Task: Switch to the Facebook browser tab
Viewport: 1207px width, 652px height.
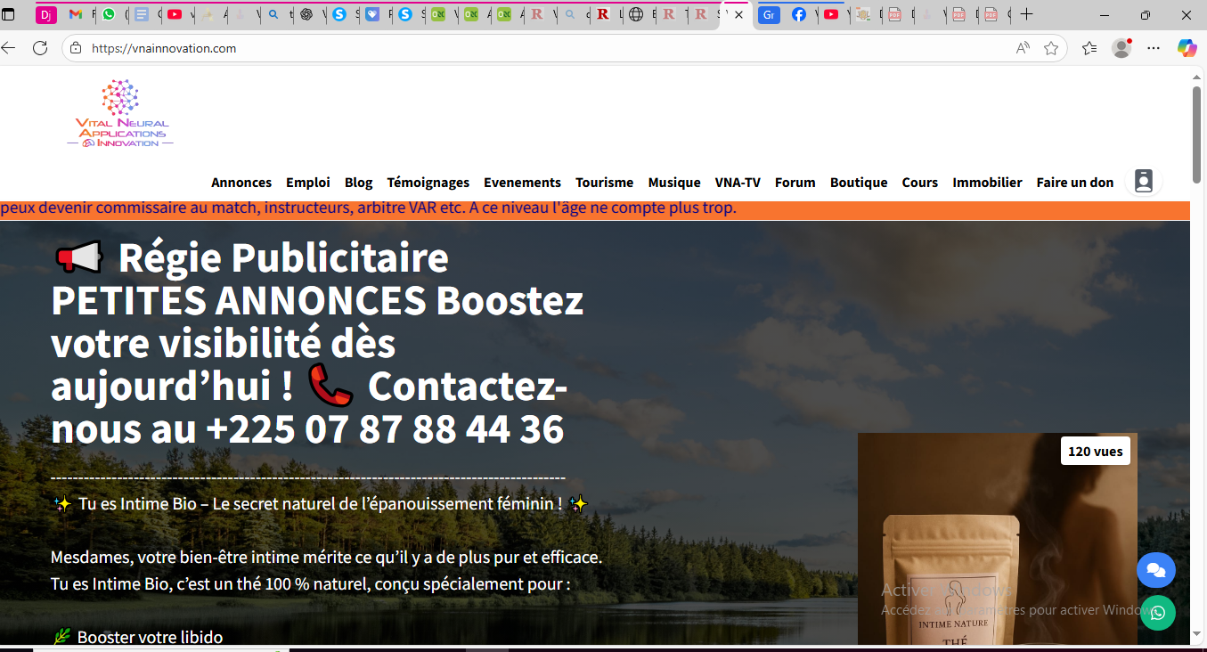Action: point(800,14)
